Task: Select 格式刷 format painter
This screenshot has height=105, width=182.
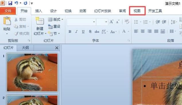Action: pos(22,34)
